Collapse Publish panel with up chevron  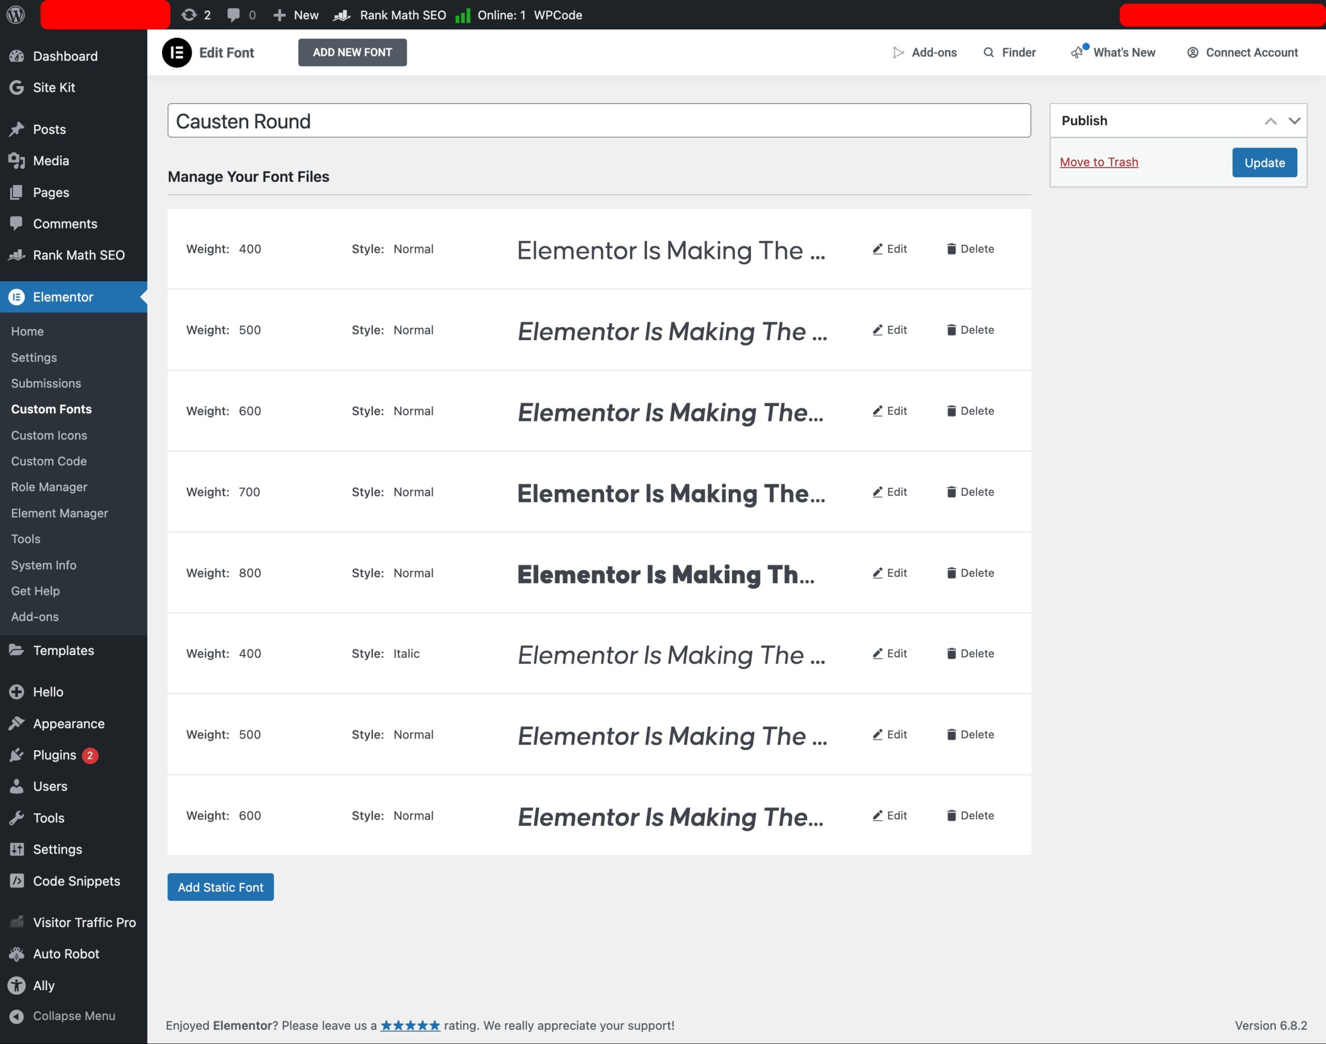(1271, 121)
